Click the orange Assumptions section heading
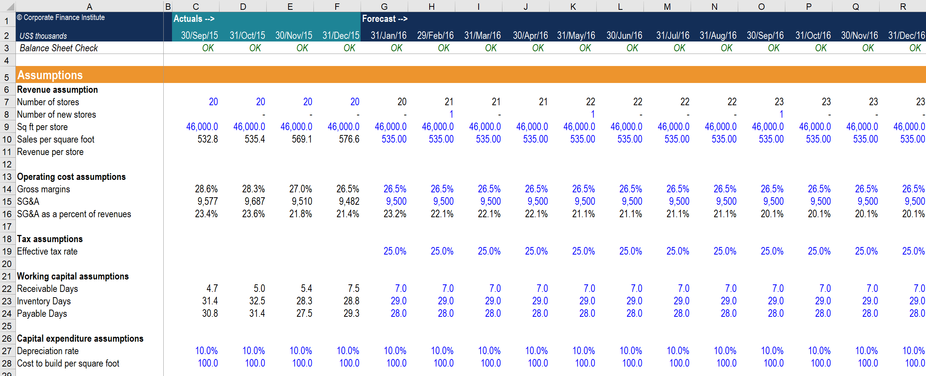 point(50,75)
